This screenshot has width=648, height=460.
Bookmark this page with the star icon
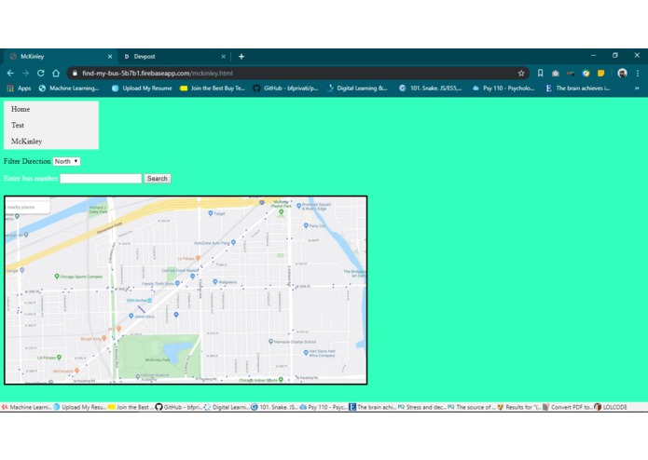(x=521, y=73)
